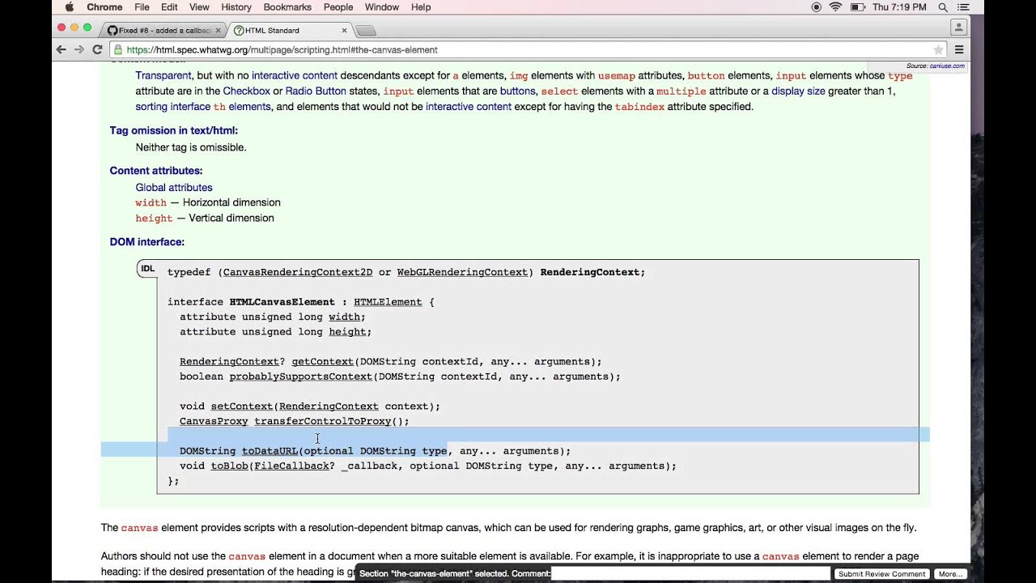
Task: Open the Apple menu
Action: pyautogui.click(x=70, y=7)
